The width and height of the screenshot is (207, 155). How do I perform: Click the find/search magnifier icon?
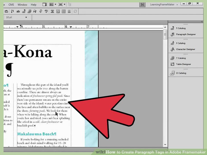click(x=41, y=11)
